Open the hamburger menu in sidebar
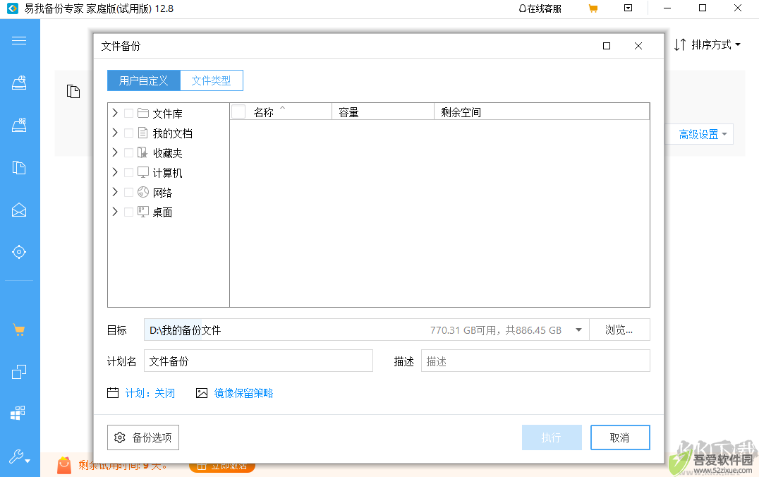This screenshot has height=477, width=759. (19, 41)
